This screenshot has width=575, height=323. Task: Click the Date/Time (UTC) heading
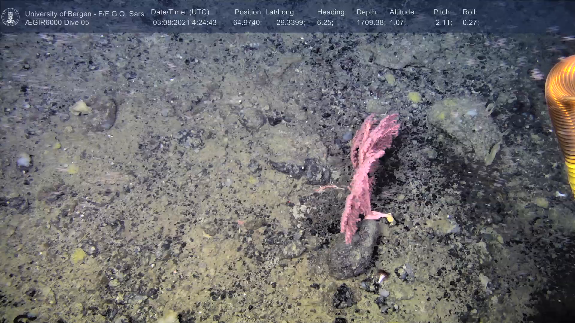pos(180,12)
